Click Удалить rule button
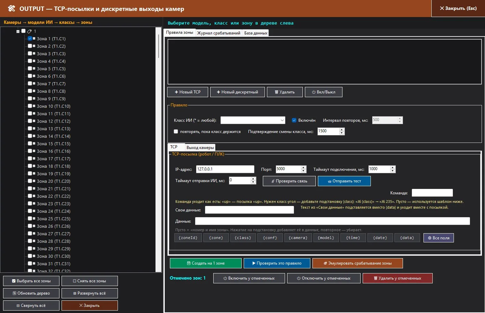 285,92
